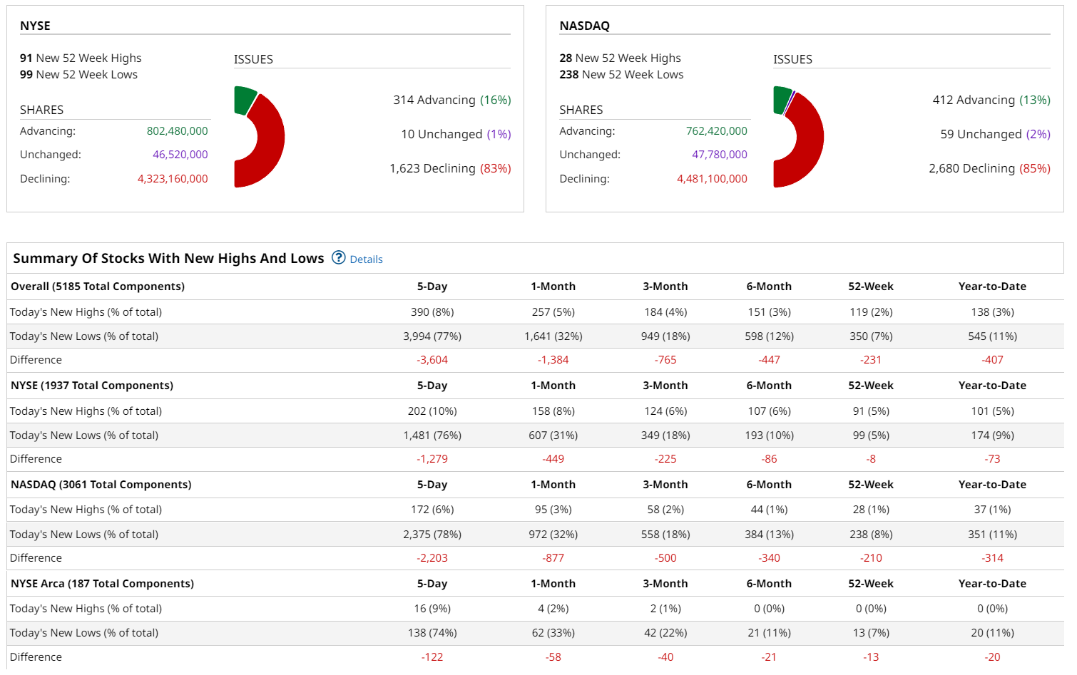
Task: Click Overall 3-Month new lows '949 (18%)'
Action: [x=665, y=336]
